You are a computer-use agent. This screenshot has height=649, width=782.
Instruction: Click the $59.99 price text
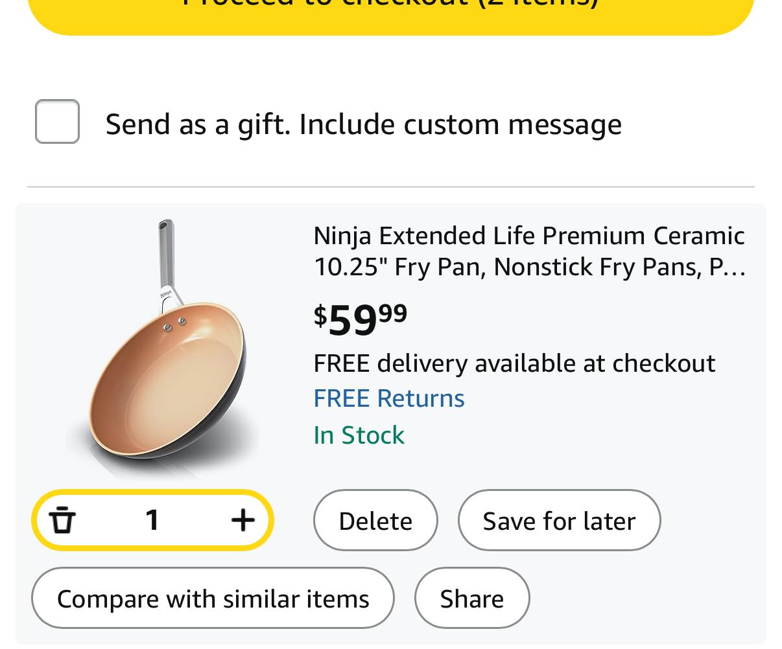361,319
